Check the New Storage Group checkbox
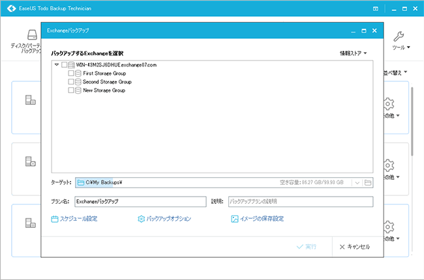 point(71,90)
